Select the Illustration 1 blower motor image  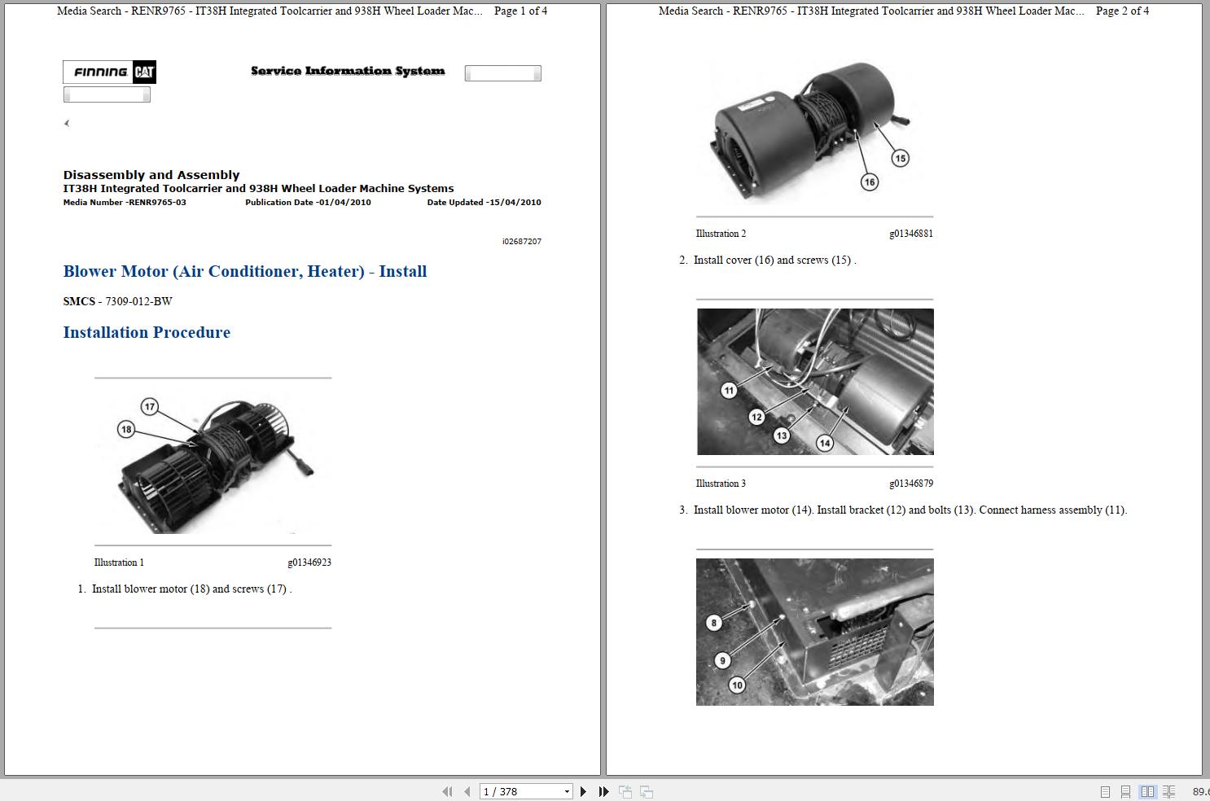point(213,460)
